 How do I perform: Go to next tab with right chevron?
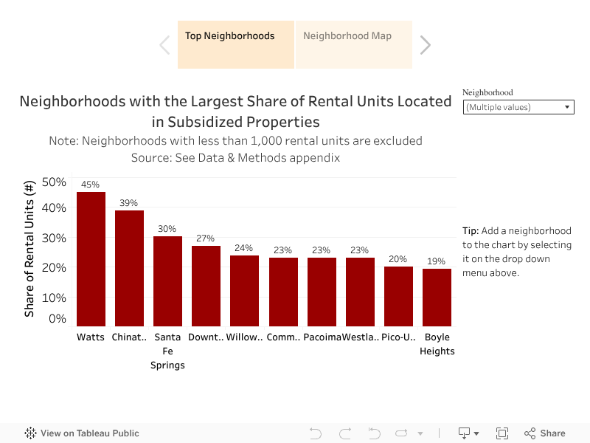pyautogui.click(x=426, y=45)
